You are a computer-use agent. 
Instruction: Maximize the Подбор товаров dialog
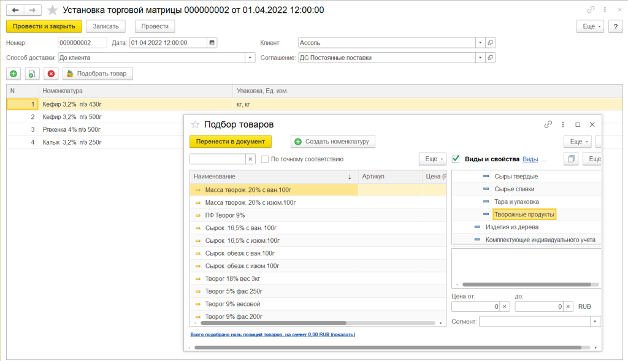[x=578, y=124]
